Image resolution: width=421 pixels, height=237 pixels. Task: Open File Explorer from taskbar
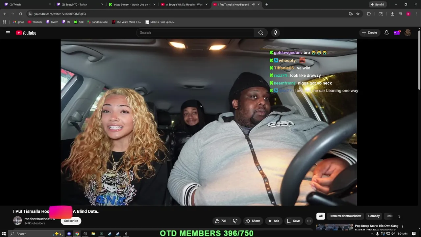93,234
